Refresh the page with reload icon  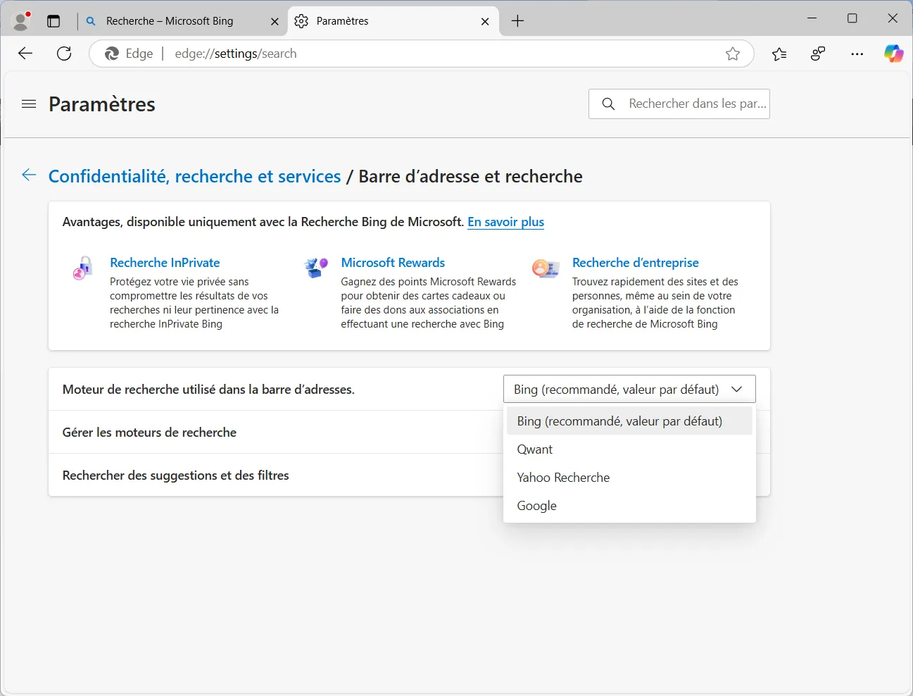click(x=64, y=54)
